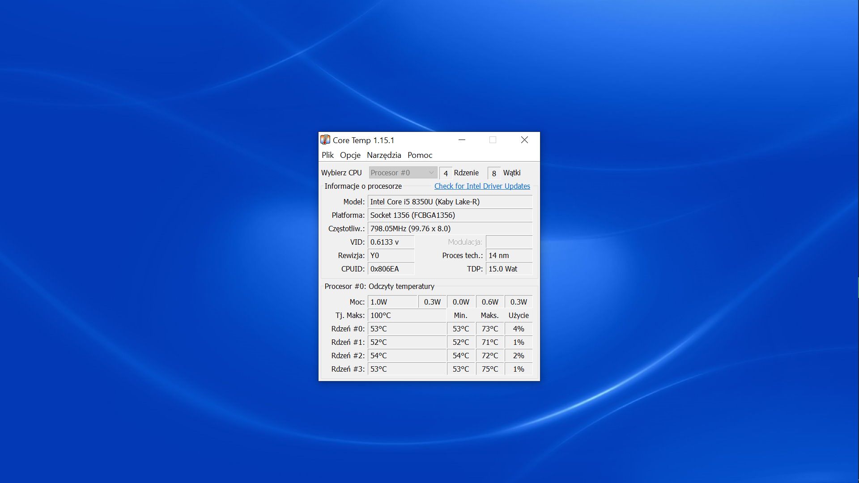Viewport: 859px width, 483px height.
Task: Click the Rdzeń #2 current temperature 54°C
Action: [x=407, y=356]
